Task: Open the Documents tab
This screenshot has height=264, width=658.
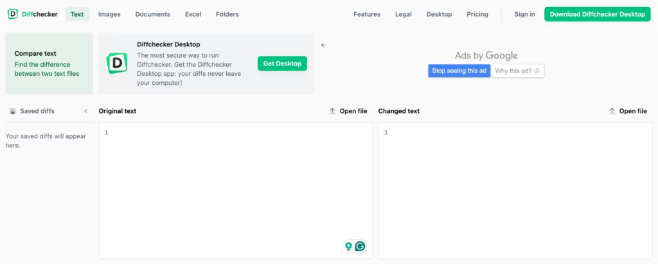Action: click(153, 14)
